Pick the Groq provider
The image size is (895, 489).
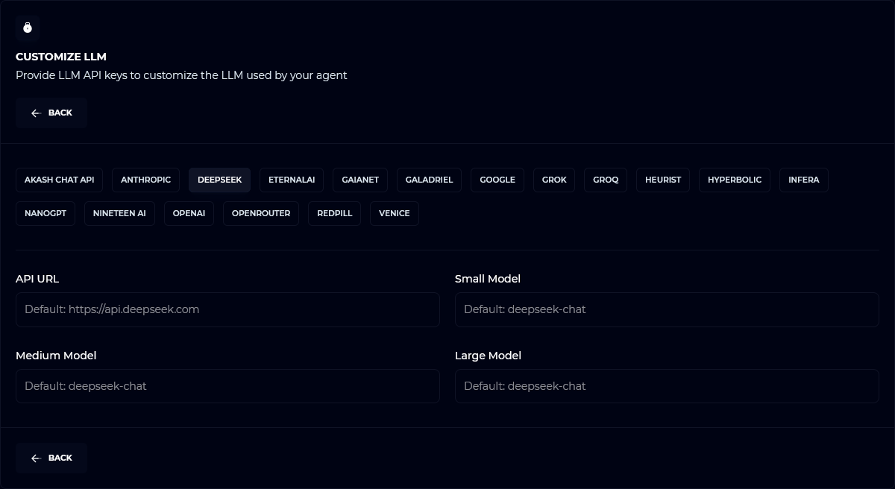point(606,180)
